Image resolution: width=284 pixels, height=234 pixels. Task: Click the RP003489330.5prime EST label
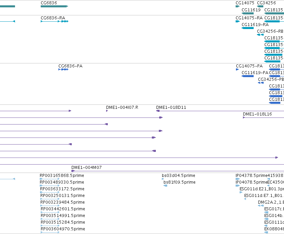coord(62,182)
